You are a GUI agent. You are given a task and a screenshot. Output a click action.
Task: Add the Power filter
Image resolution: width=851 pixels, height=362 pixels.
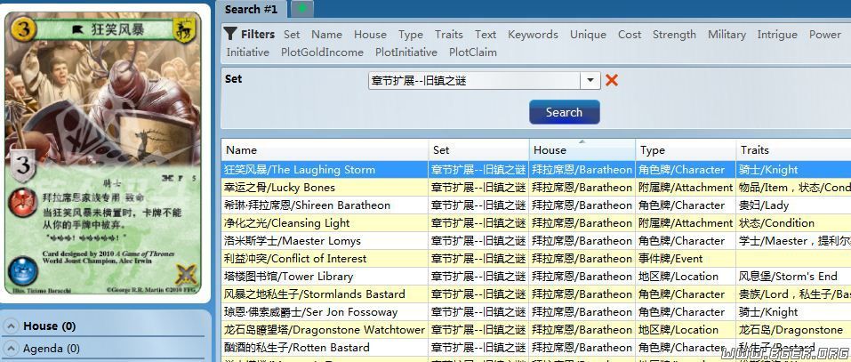tap(825, 34)
